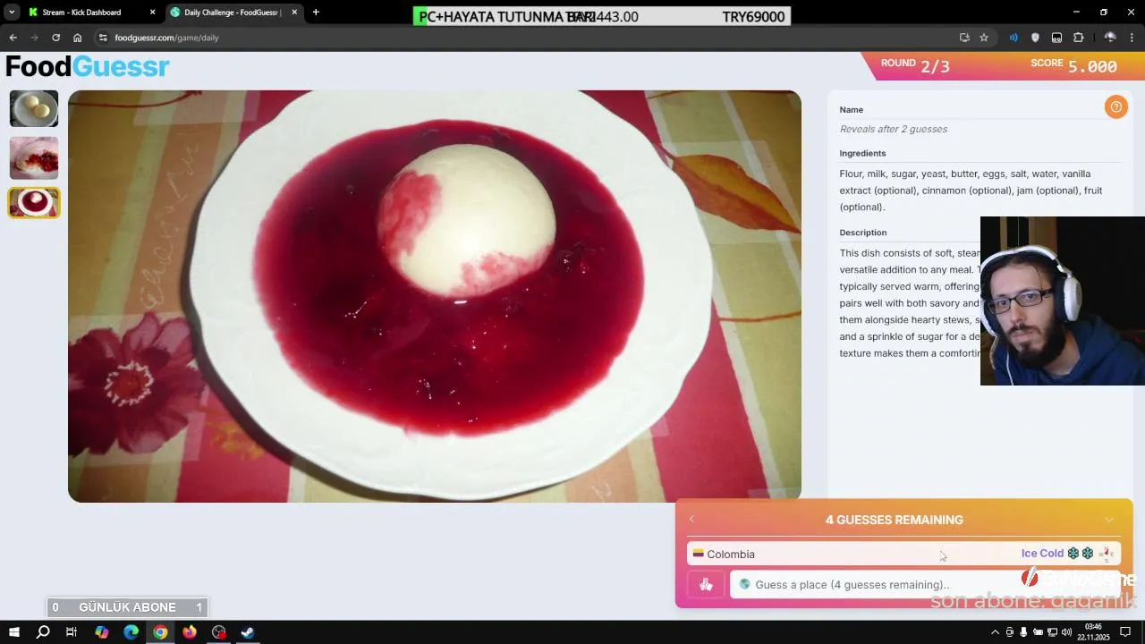
Task: Open Firefox from taskbar
Action: coord(190,632)
